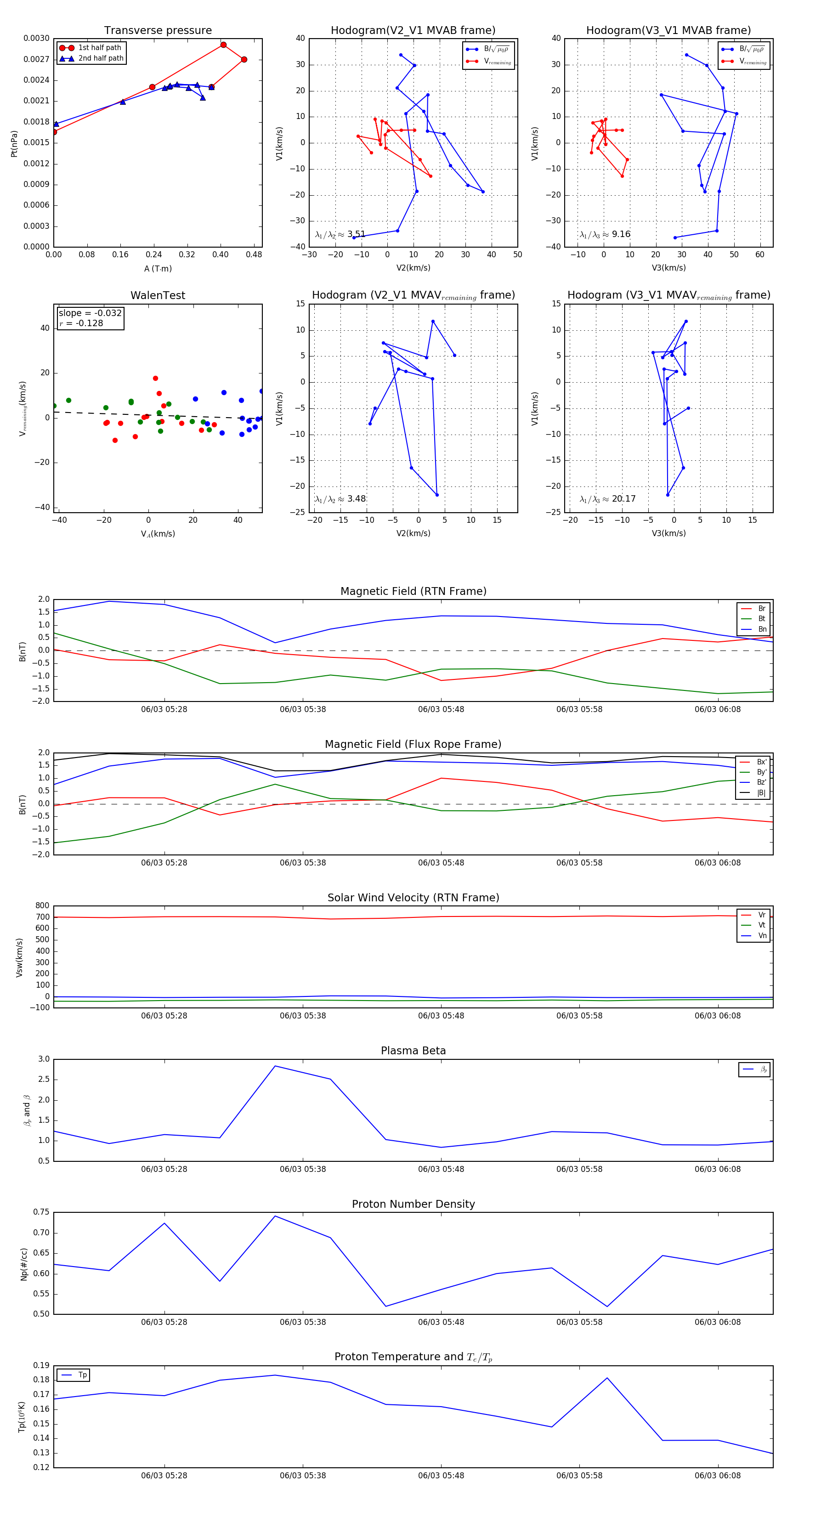Click the B/√μ0ρ legend in V2_V1 MVAB hodogram
Screen dimensions: 827x1516
(x=488, y=50)
